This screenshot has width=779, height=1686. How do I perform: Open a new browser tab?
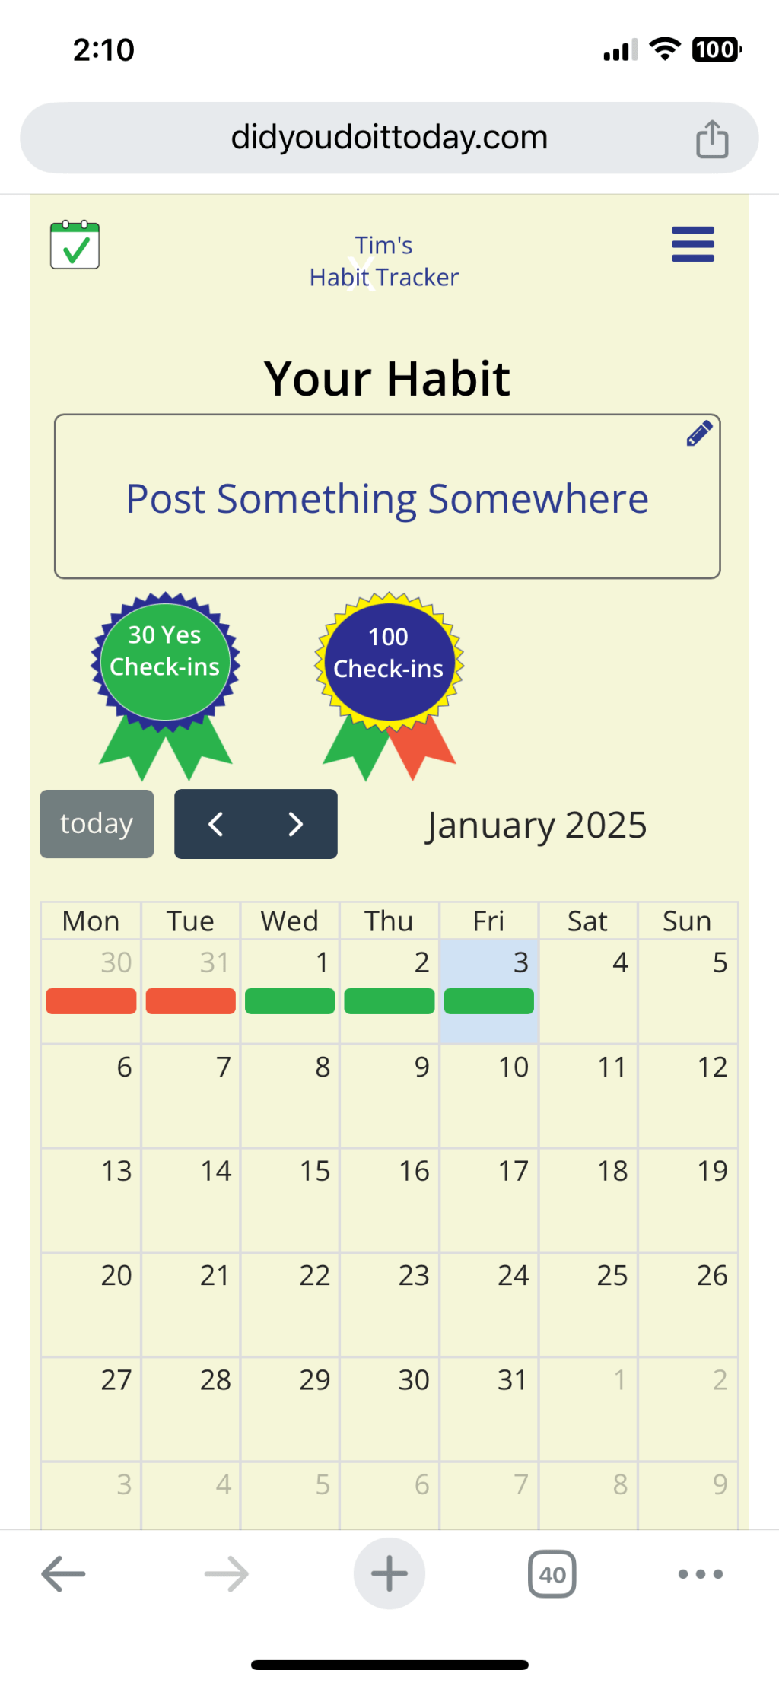pyautogui.click(x=389, y=1574)
